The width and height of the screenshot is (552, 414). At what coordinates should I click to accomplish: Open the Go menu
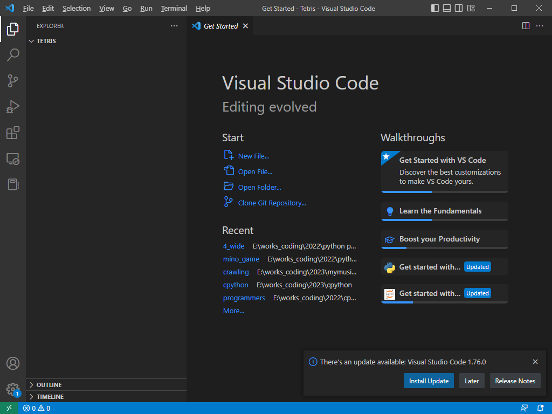(x=127, y=8)
